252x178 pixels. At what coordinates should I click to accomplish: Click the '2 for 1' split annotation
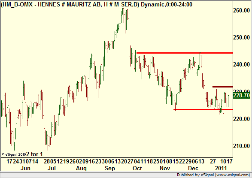(34, 154)
